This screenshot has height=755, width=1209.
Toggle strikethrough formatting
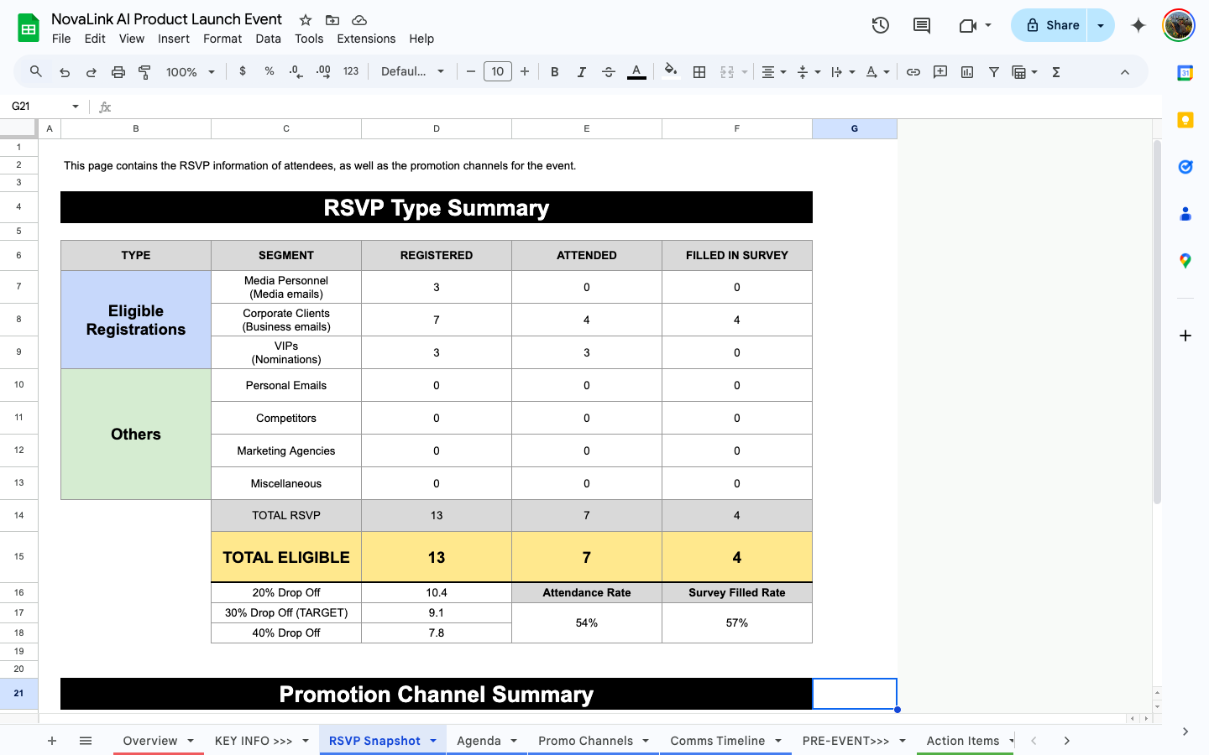pyautogui.click(x=609, y=72)
